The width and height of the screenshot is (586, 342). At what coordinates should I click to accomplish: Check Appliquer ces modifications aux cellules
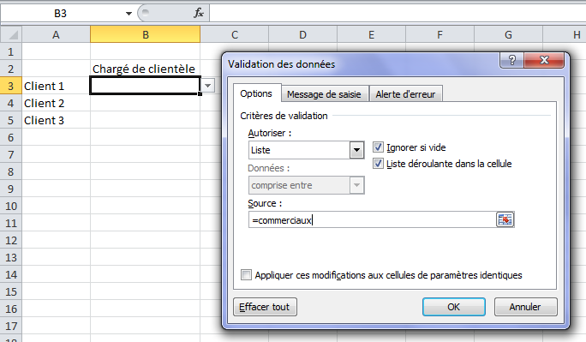coord(246,275)
